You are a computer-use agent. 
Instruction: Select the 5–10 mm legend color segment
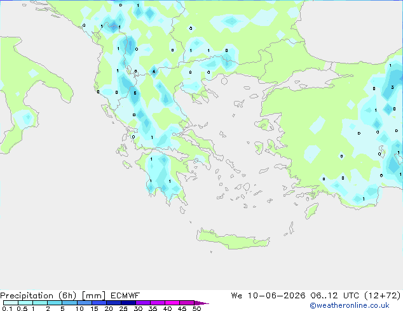[x=69, y=303]
